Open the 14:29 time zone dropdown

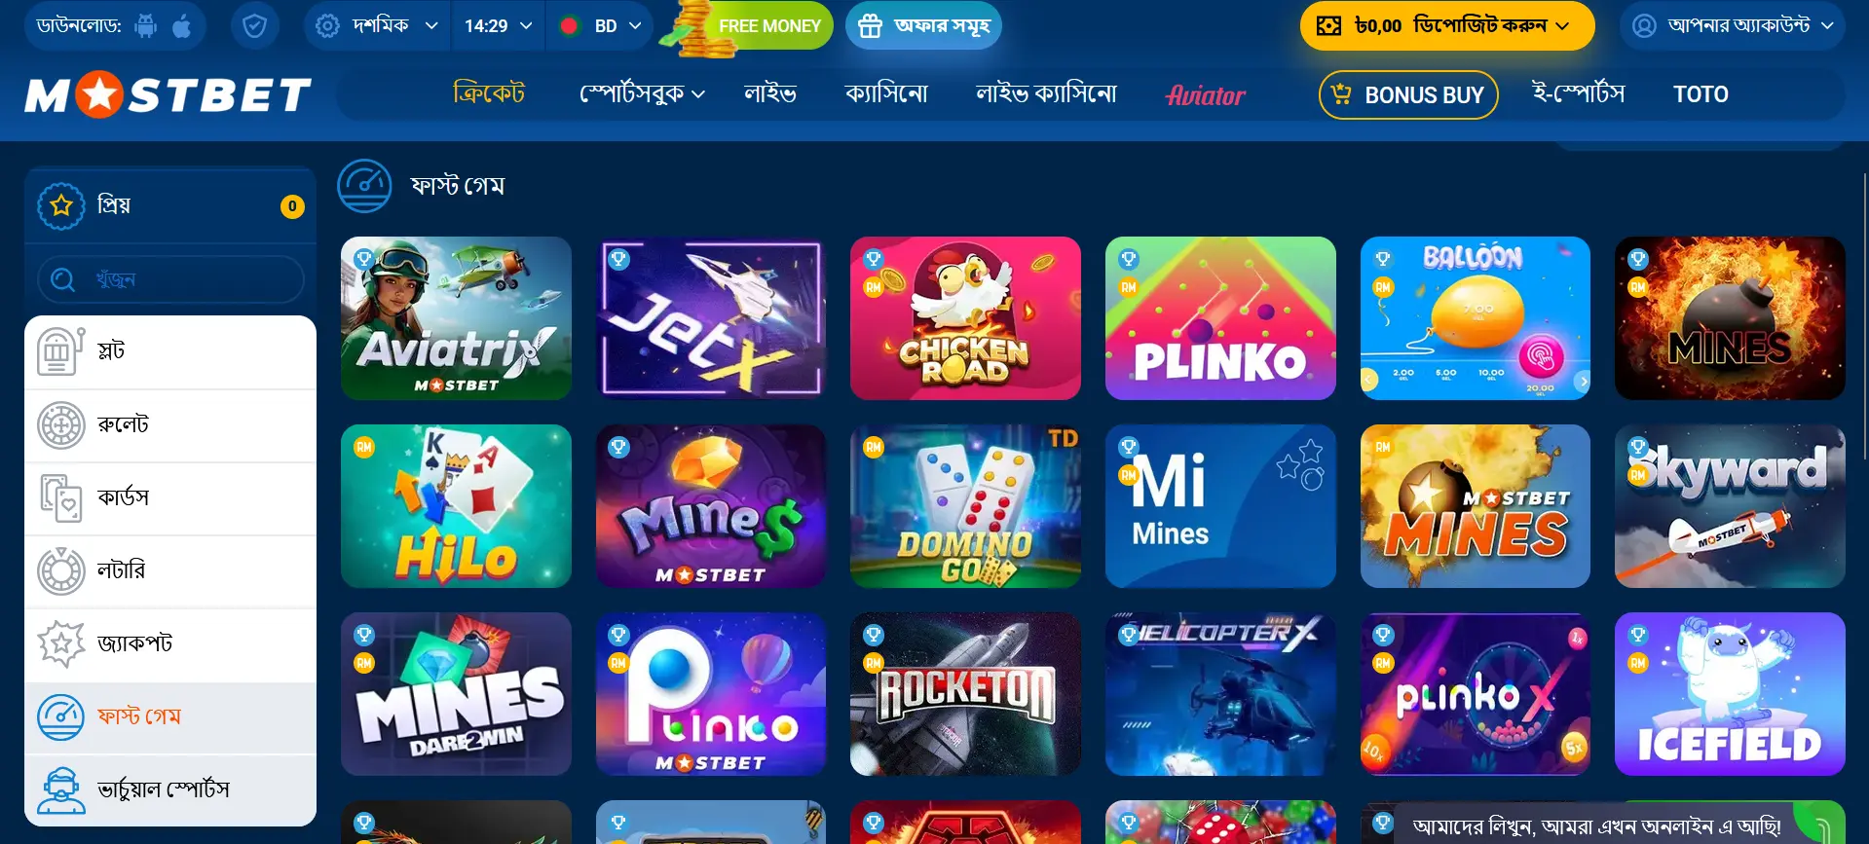pyautogui.click(x=498, y=26)
